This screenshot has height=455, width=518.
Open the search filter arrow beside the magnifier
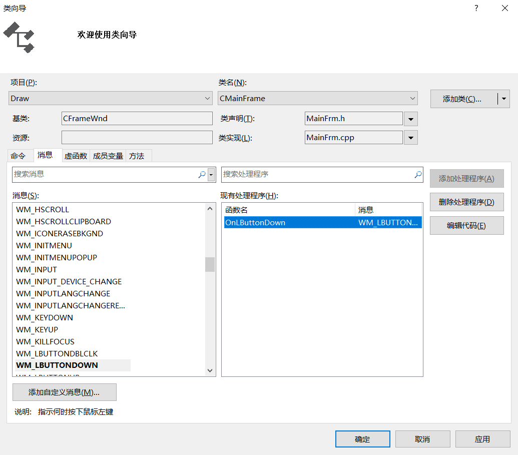click(211, 174)
